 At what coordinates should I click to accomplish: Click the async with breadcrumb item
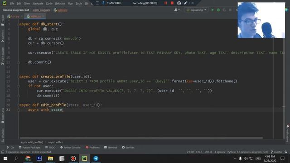55,142
